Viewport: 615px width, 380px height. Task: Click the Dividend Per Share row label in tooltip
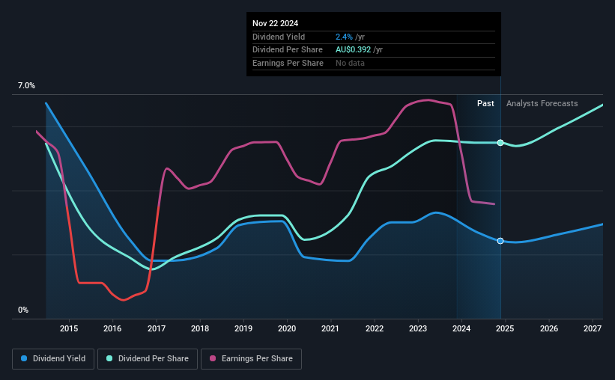point(288,50)
